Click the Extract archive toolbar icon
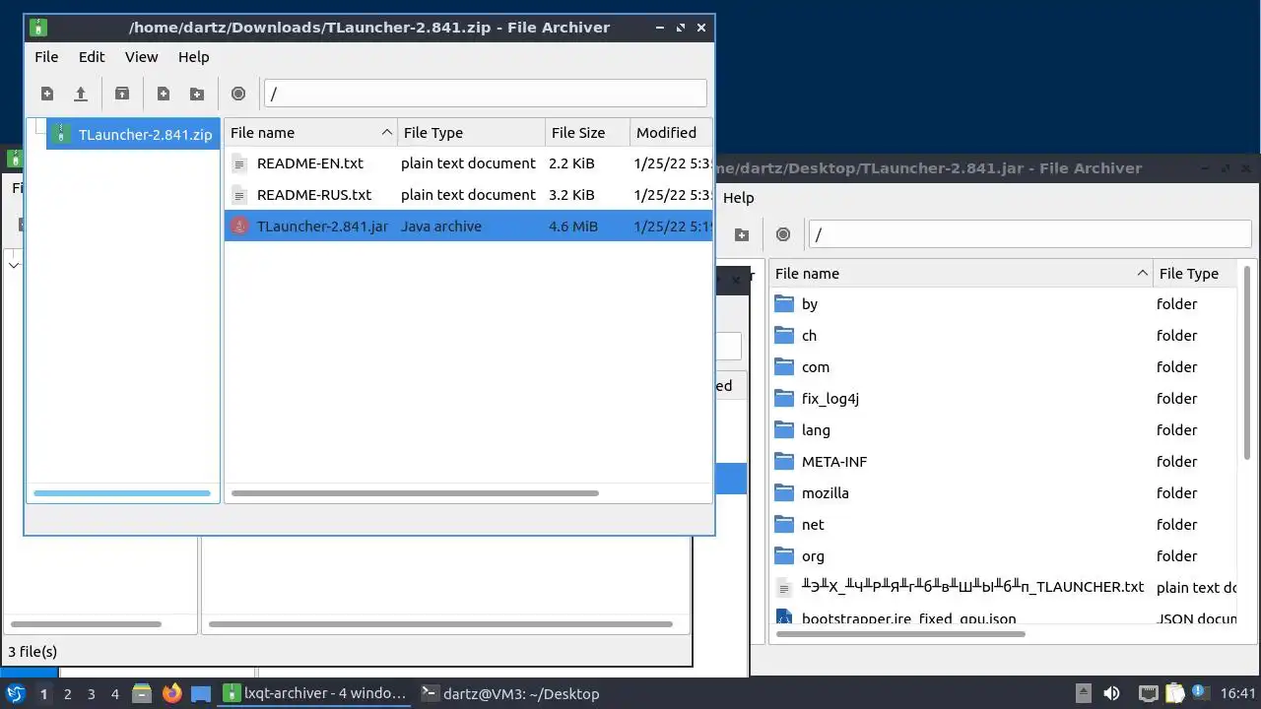1261x709 pixels. coord(122,94)
